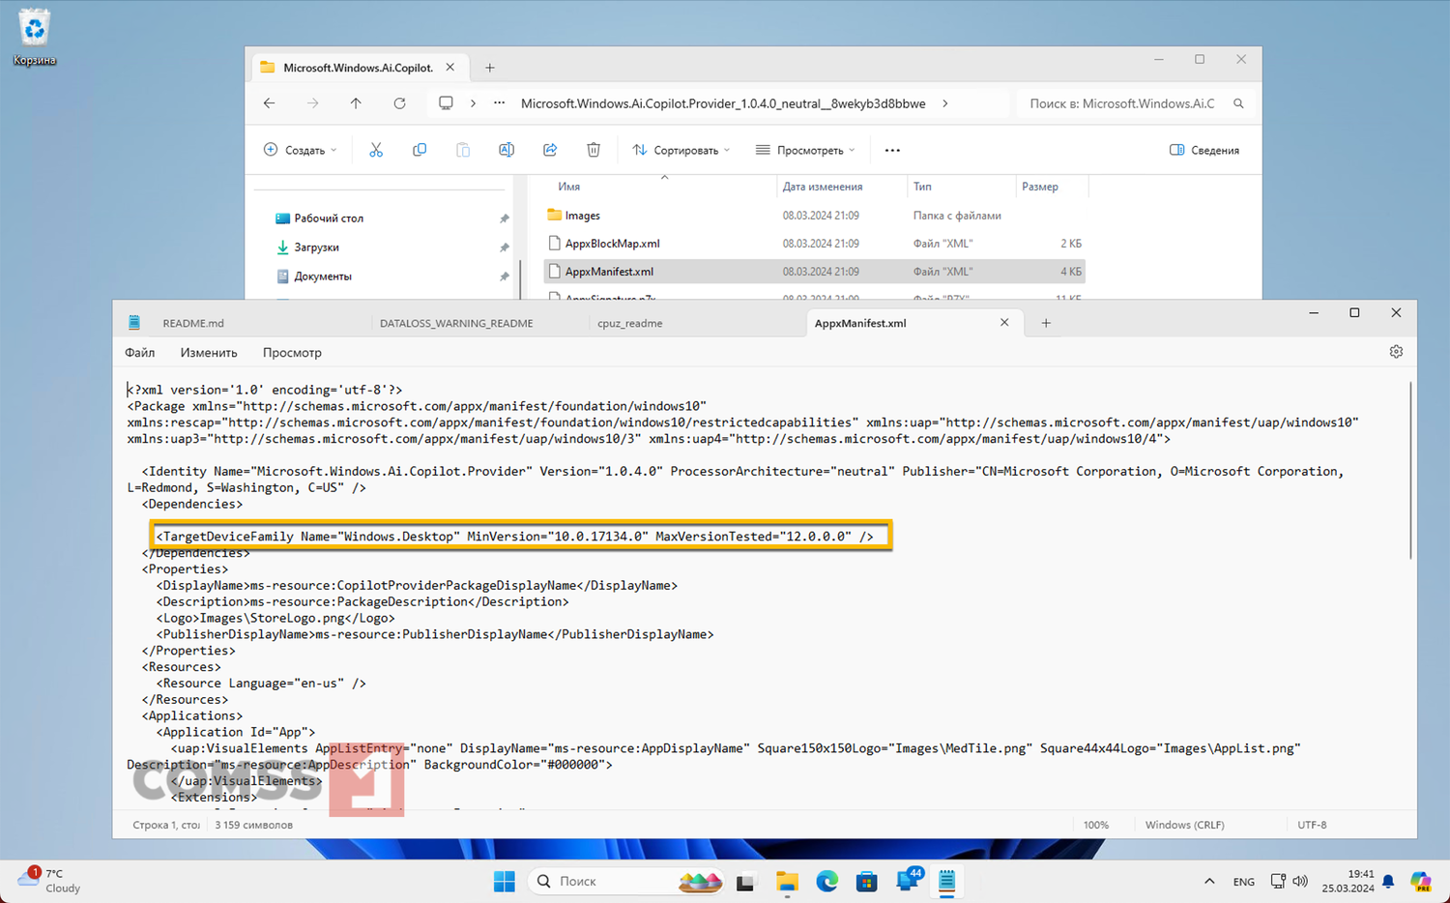Viewport: 1450px width, 903px height.
Task: Open Microsoft Store from the taskbar
Action: click(867, 882)
